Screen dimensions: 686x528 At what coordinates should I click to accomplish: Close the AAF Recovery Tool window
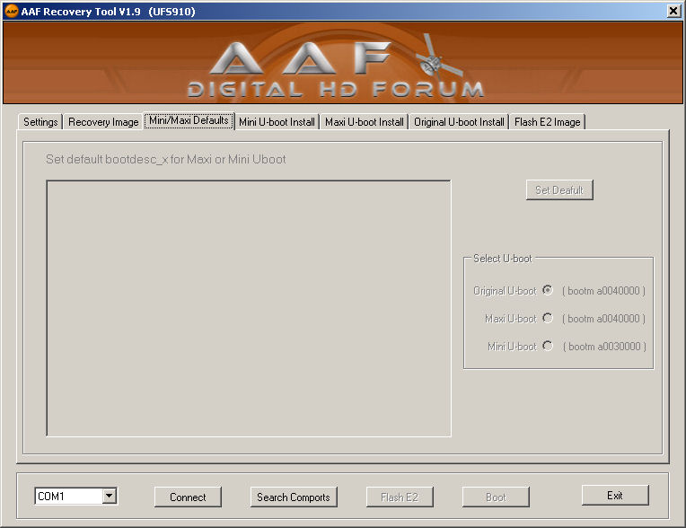[673, 11]
